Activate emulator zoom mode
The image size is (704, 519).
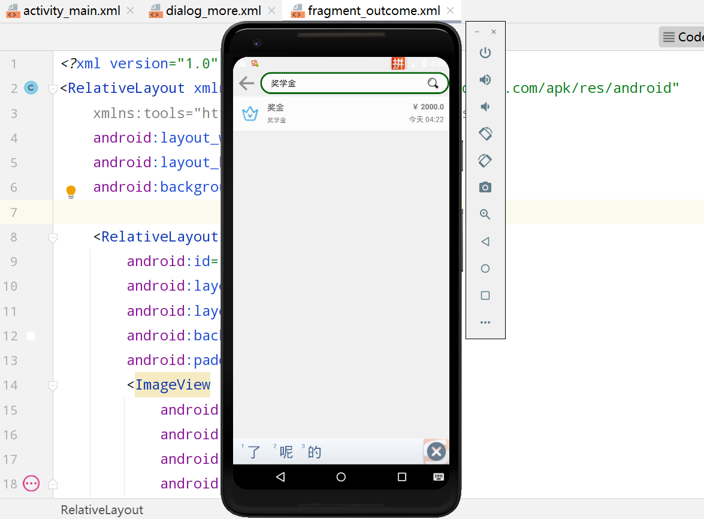(485, 215)
